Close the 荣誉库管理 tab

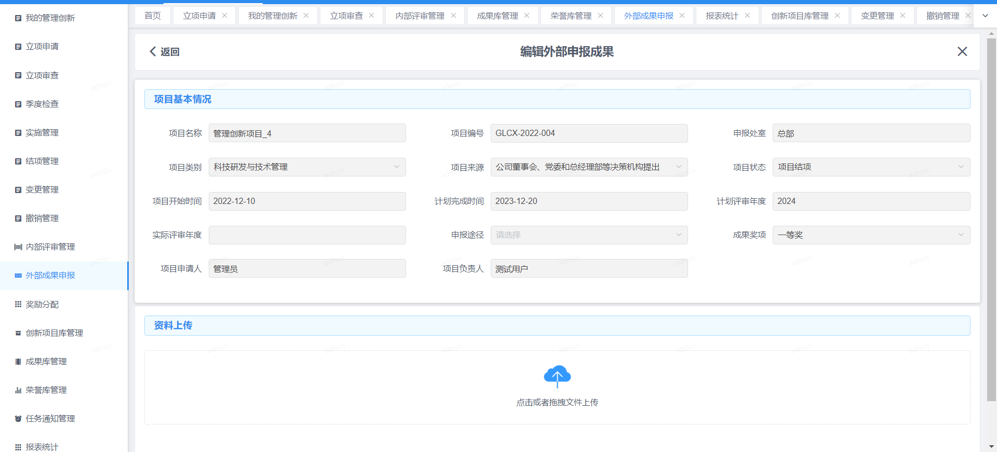[600, 16]
